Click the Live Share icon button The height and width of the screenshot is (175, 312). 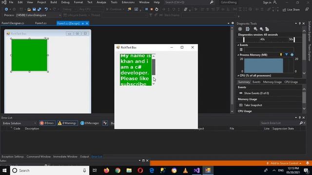tap(291, 10)
